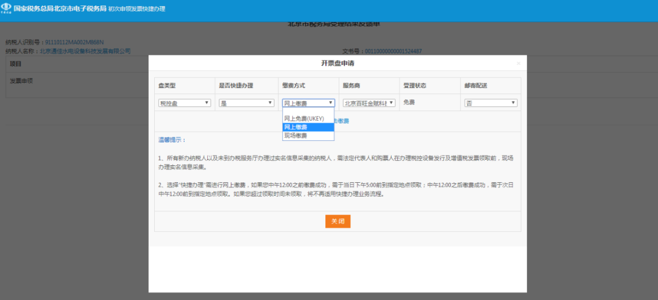Image resolution: width=658 pixels, height=300 pixels.
Task: Select 网上免费(UKEY) from the list
Action: 308,118
